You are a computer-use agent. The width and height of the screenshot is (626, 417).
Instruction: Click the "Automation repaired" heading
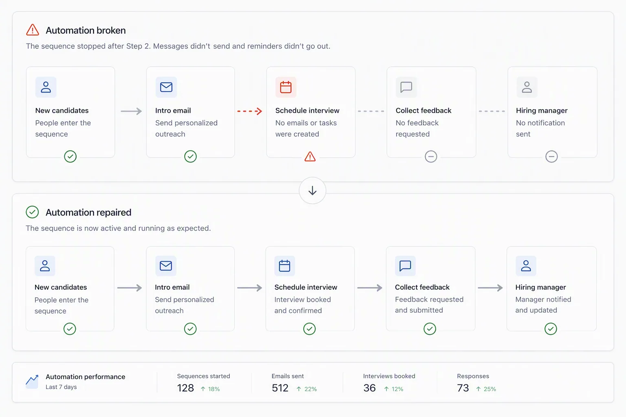[x=88, y=213]
